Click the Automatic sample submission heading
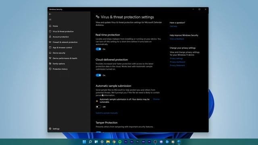 point(113,86)
